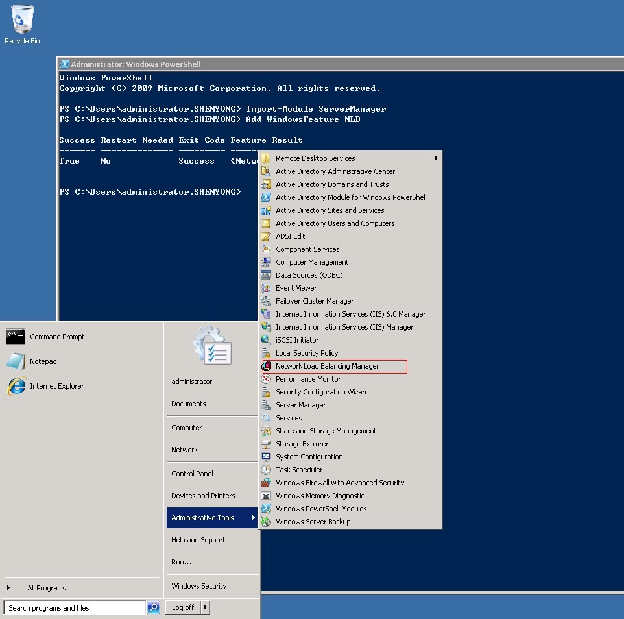
Task: Click the Event Viewer icon
Action: (266, 288)
